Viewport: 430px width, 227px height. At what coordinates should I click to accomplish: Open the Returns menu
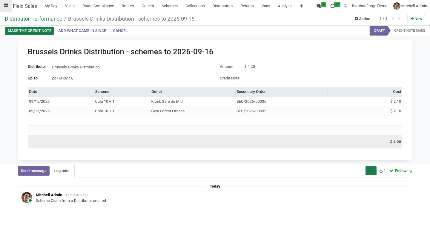point(247,6)
